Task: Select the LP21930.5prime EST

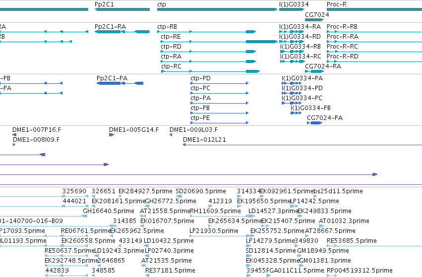Action: 222,236
